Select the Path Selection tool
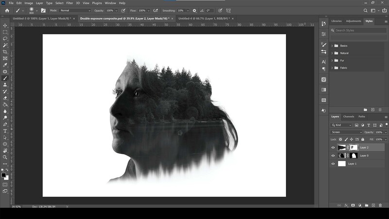The image size is (389, 219). tap(5, 137)
